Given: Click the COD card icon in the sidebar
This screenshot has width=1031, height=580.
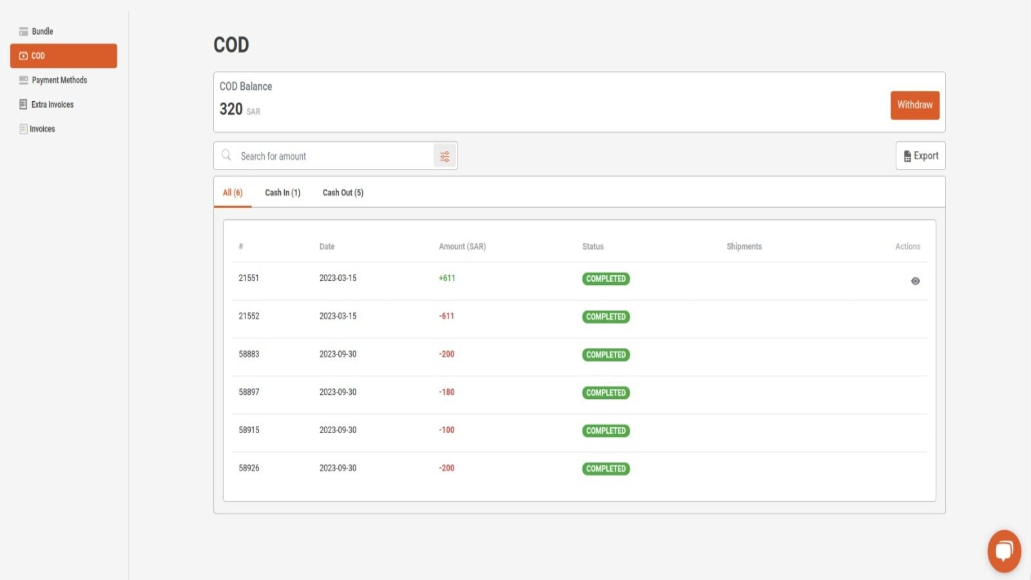Looking at the screenshot, I should coord(22,55).
